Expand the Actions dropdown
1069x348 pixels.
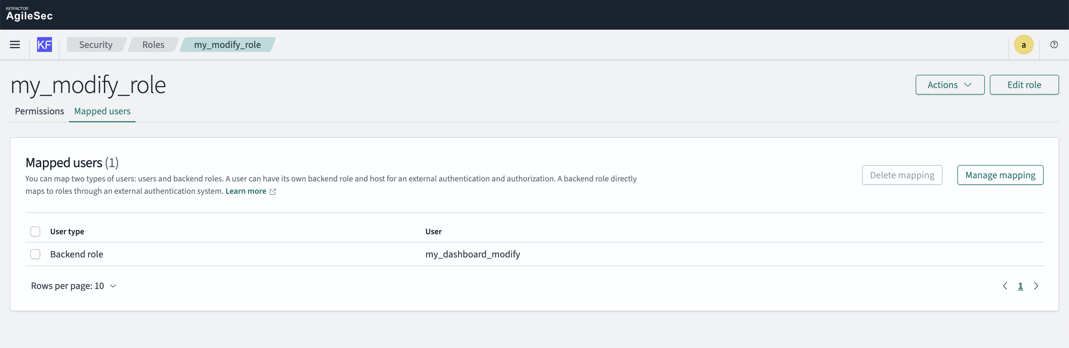pyautogui.click(x=950, y=85)
